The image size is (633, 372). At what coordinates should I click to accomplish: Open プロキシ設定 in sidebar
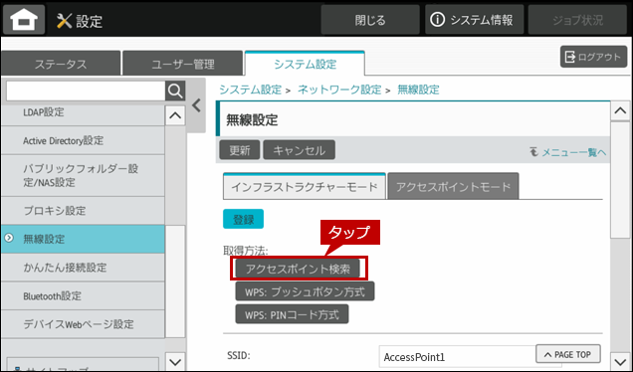(83, 211)
